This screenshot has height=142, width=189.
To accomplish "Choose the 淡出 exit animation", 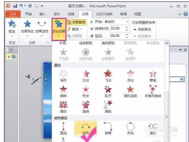I will click(x=86, y=76).
